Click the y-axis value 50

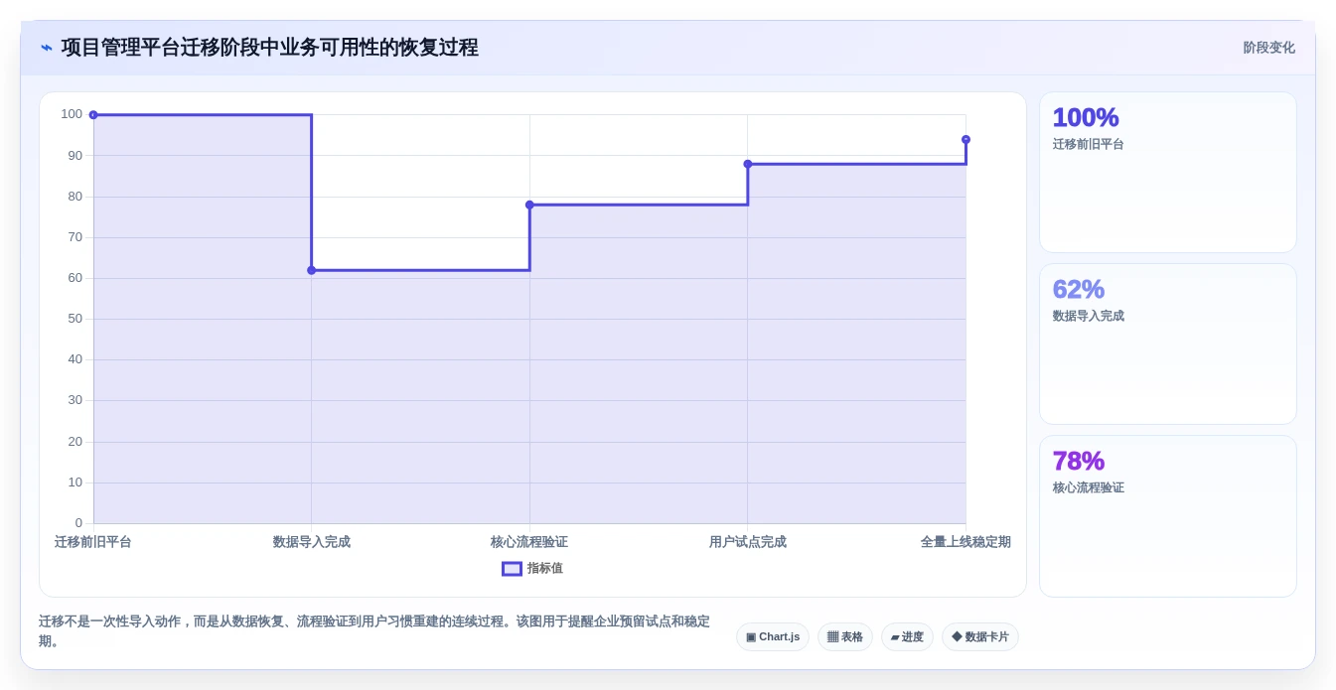coord(75,319)
